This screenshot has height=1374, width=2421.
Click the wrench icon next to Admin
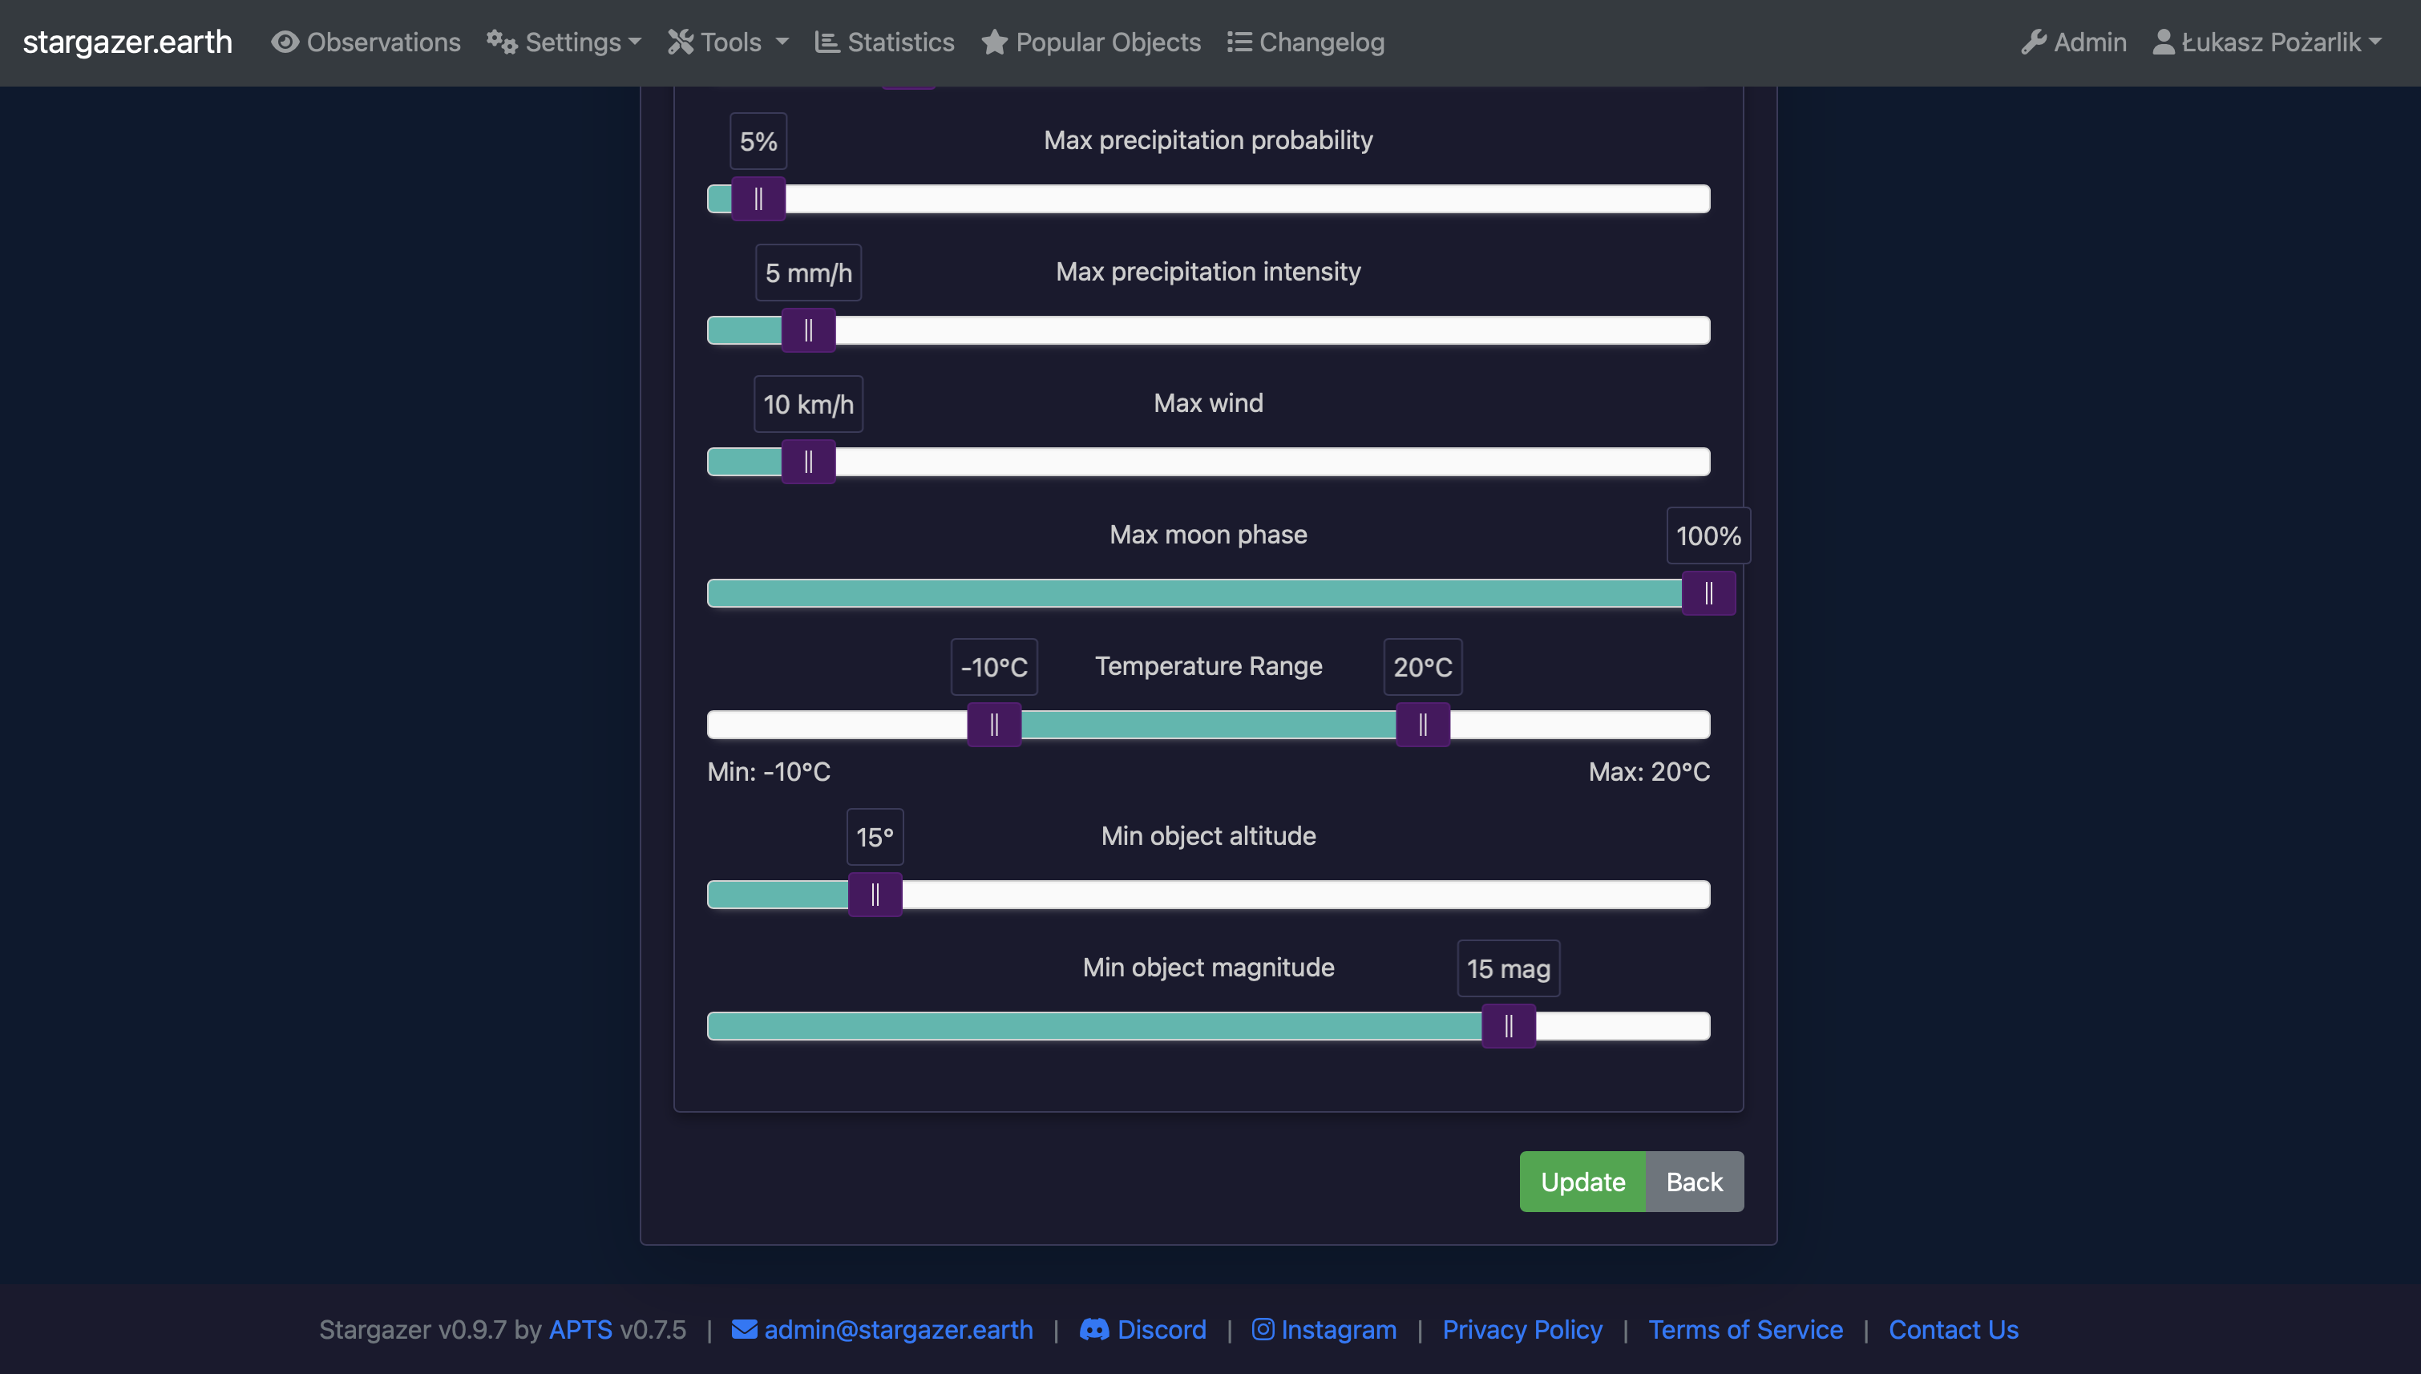pyautogui.click(x=2033, y=42)
